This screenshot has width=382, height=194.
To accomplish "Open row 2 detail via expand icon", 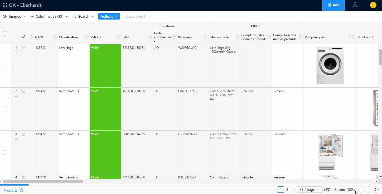I will pyautogui.click(x=16, y=95).
